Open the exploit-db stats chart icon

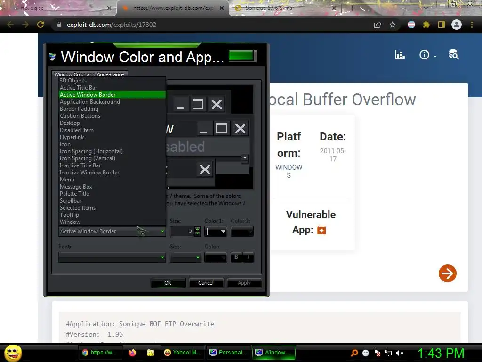coord(400,55)
